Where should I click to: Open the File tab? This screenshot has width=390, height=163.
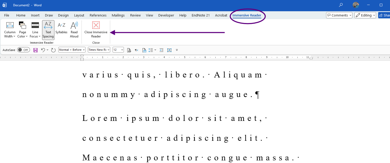pos(7,15)
